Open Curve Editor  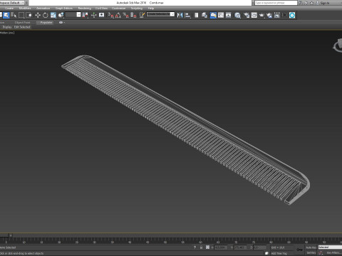click(221, 15)
